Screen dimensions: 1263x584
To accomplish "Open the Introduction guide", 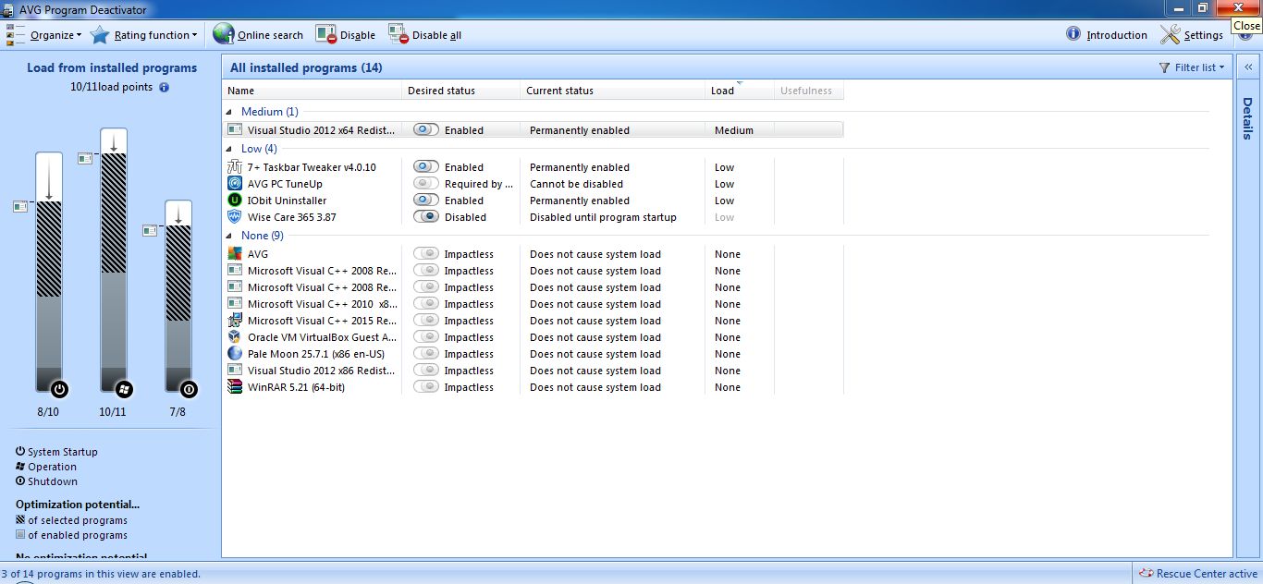I will (x=1107, y=35).
